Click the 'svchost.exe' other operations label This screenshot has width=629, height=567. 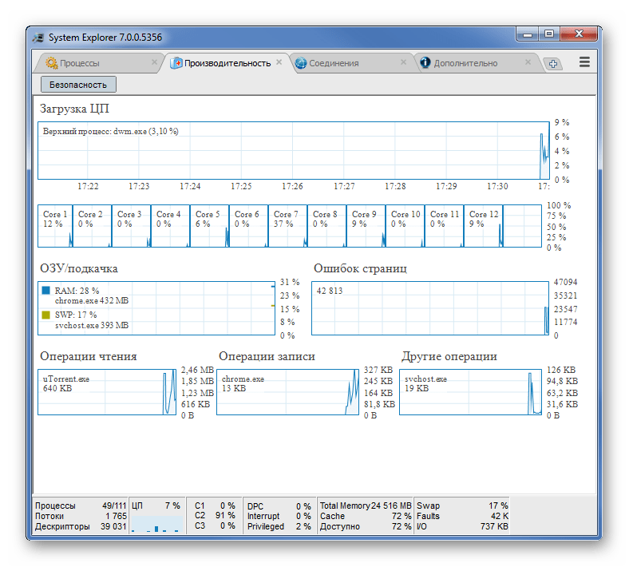click(425, 379)
